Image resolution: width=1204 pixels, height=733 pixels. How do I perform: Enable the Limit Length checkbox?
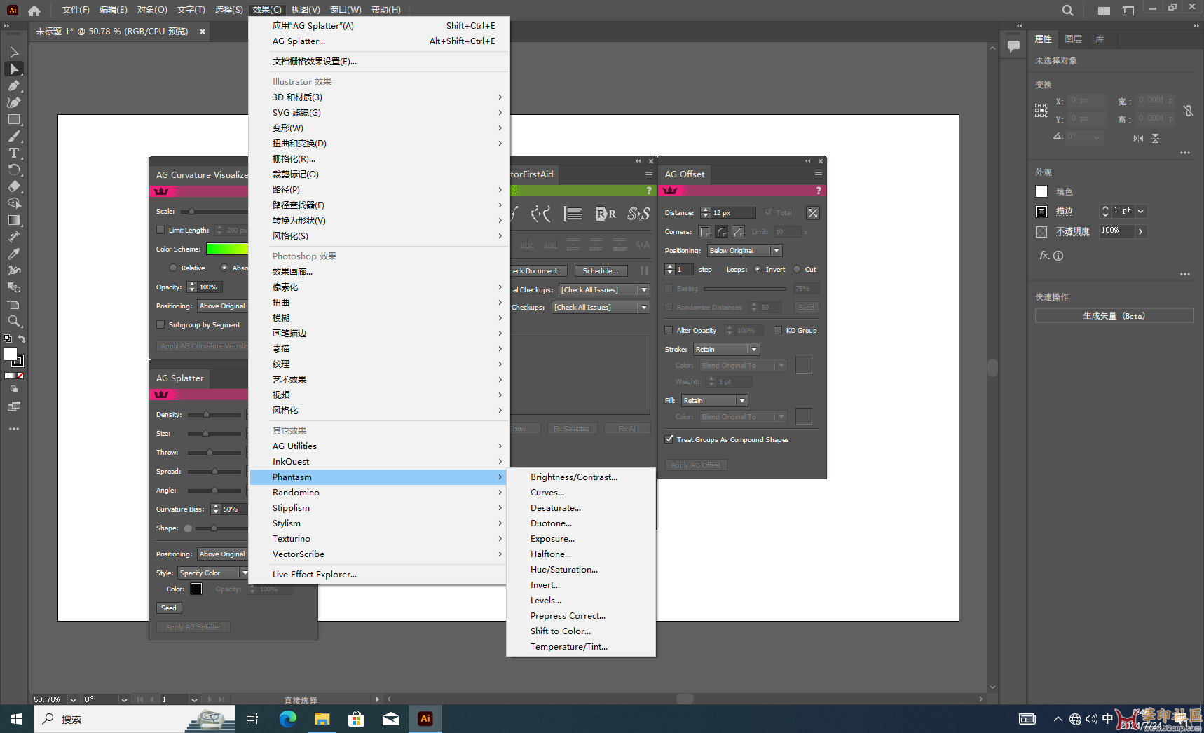[160, 230]
